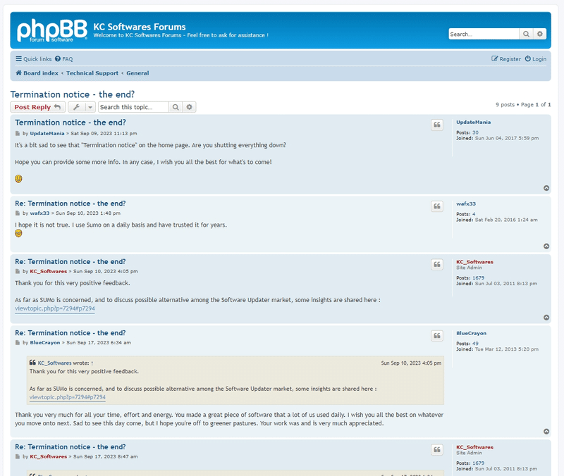View wafx33's 4 posts
564x476 pixels.
pos(474,214)
